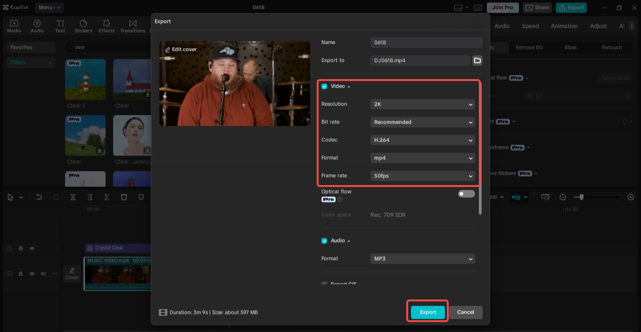Click the Undo icon above the timeline

(x=39, y=197)
